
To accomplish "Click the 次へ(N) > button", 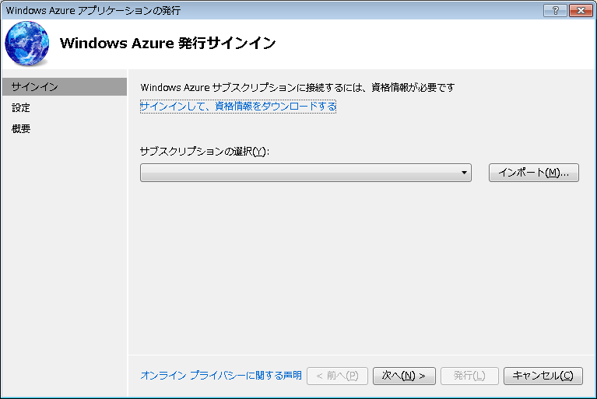I will pyautogui.click(x=404, y=376).
